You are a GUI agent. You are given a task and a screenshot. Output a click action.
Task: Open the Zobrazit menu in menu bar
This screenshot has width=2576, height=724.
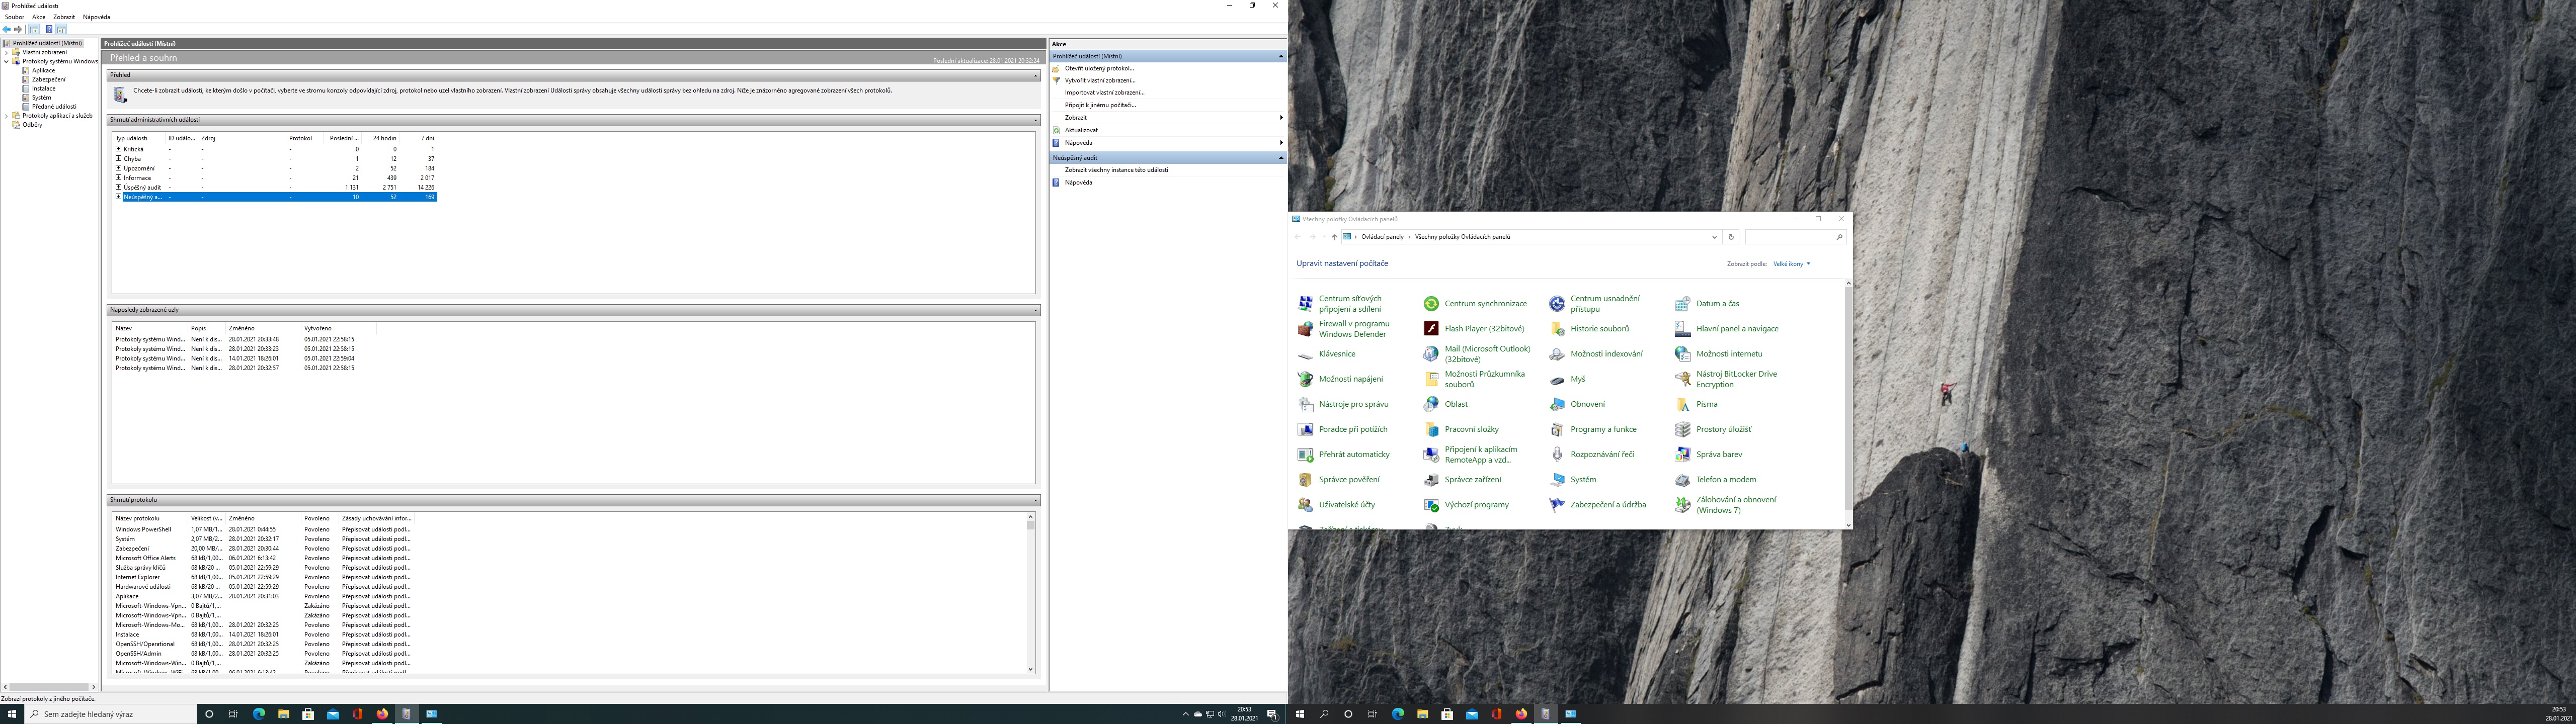point(63,17)
